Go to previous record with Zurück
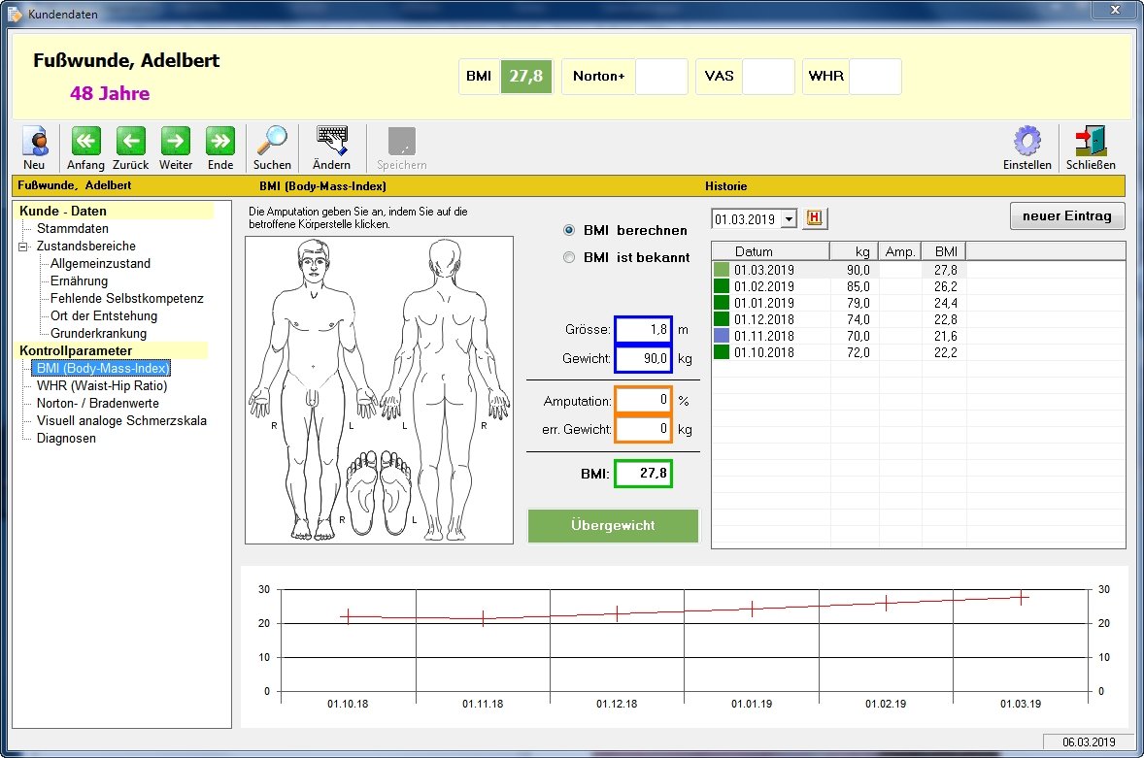The width and height of the screenshot is (1144, 758). 130,142
